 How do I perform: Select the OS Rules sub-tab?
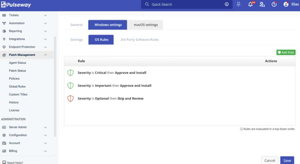[x=101, y=40]
